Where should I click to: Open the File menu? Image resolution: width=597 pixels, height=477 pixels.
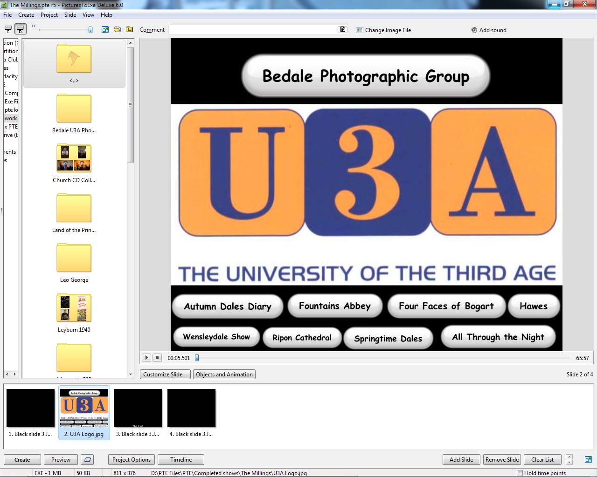pyautogui.click(x=7, y=15)
